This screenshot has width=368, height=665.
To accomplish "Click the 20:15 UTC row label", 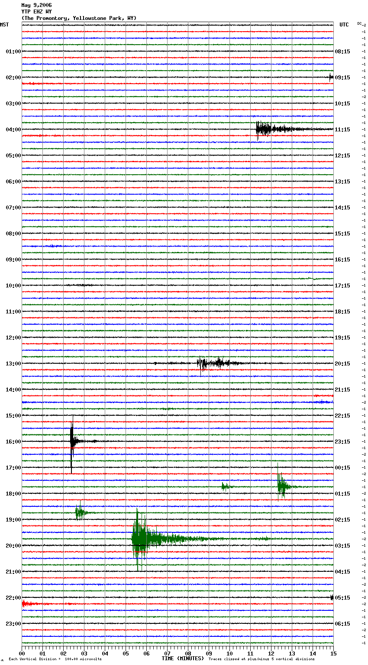I will click(342, 364).
